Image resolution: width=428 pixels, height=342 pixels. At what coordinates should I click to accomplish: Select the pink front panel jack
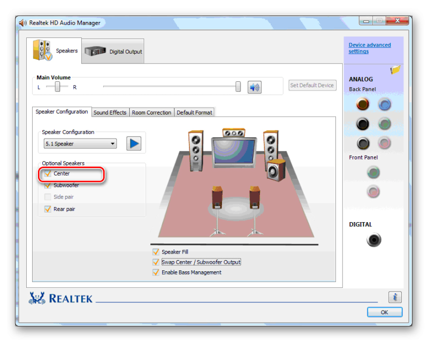[x=373, y=192]
